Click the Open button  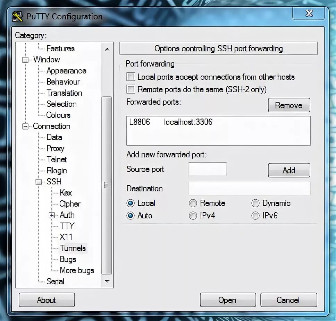click(228, 300)
